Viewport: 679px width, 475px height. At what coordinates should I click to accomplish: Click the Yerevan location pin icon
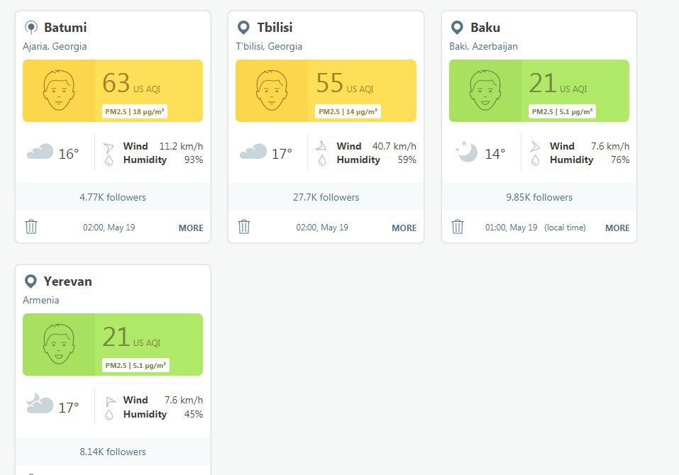click(31, 281)
